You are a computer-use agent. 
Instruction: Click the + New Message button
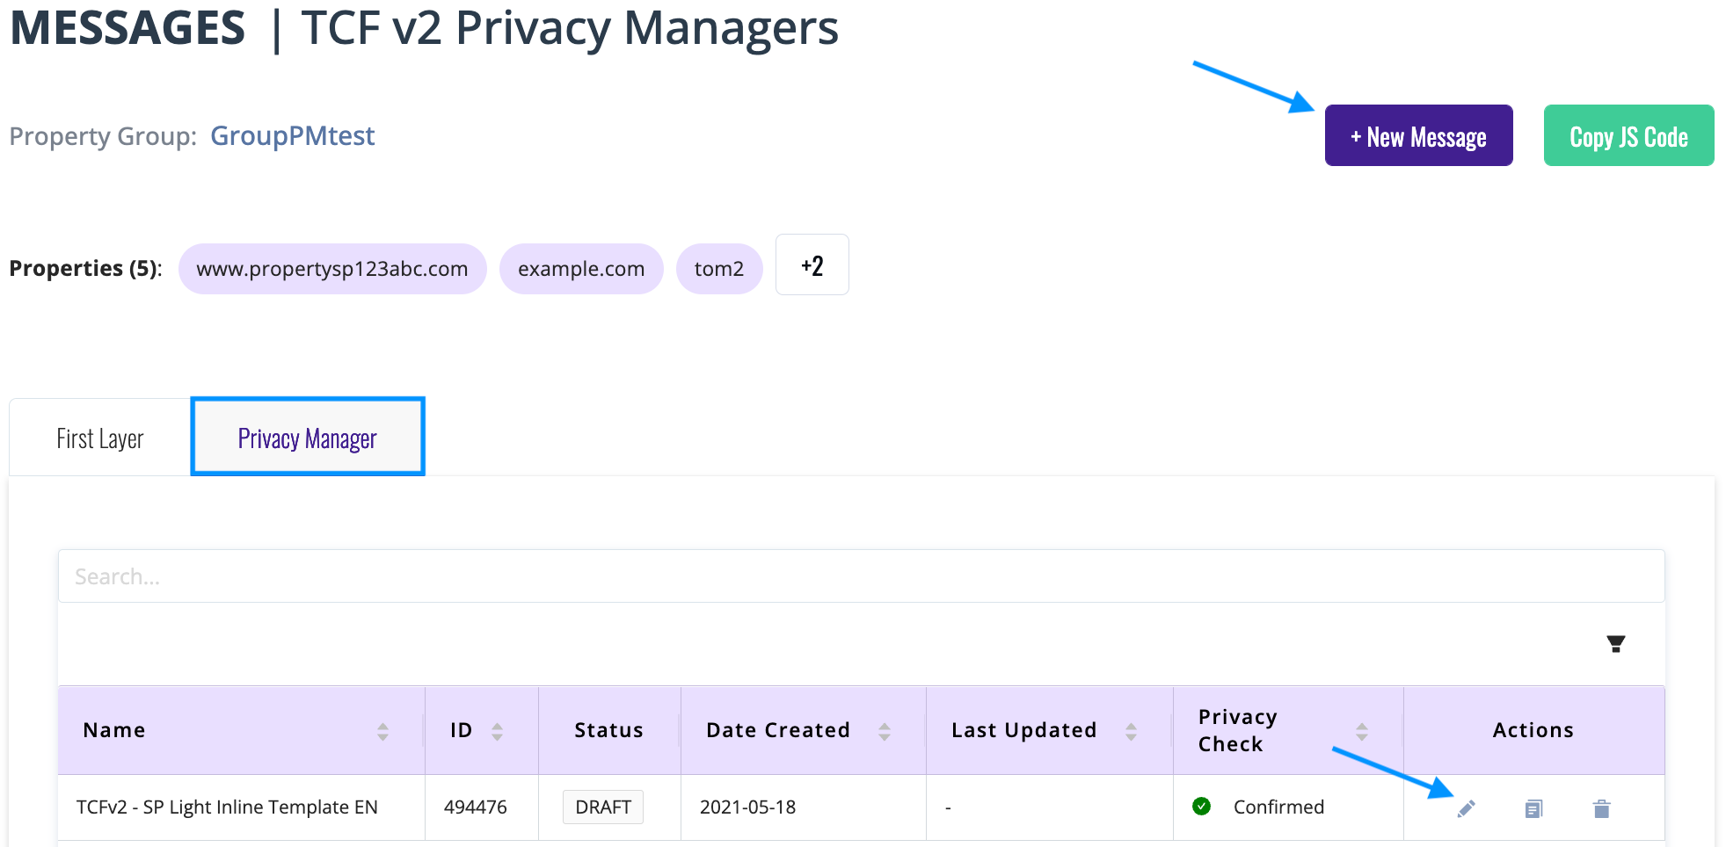[x=1418, y=135]
